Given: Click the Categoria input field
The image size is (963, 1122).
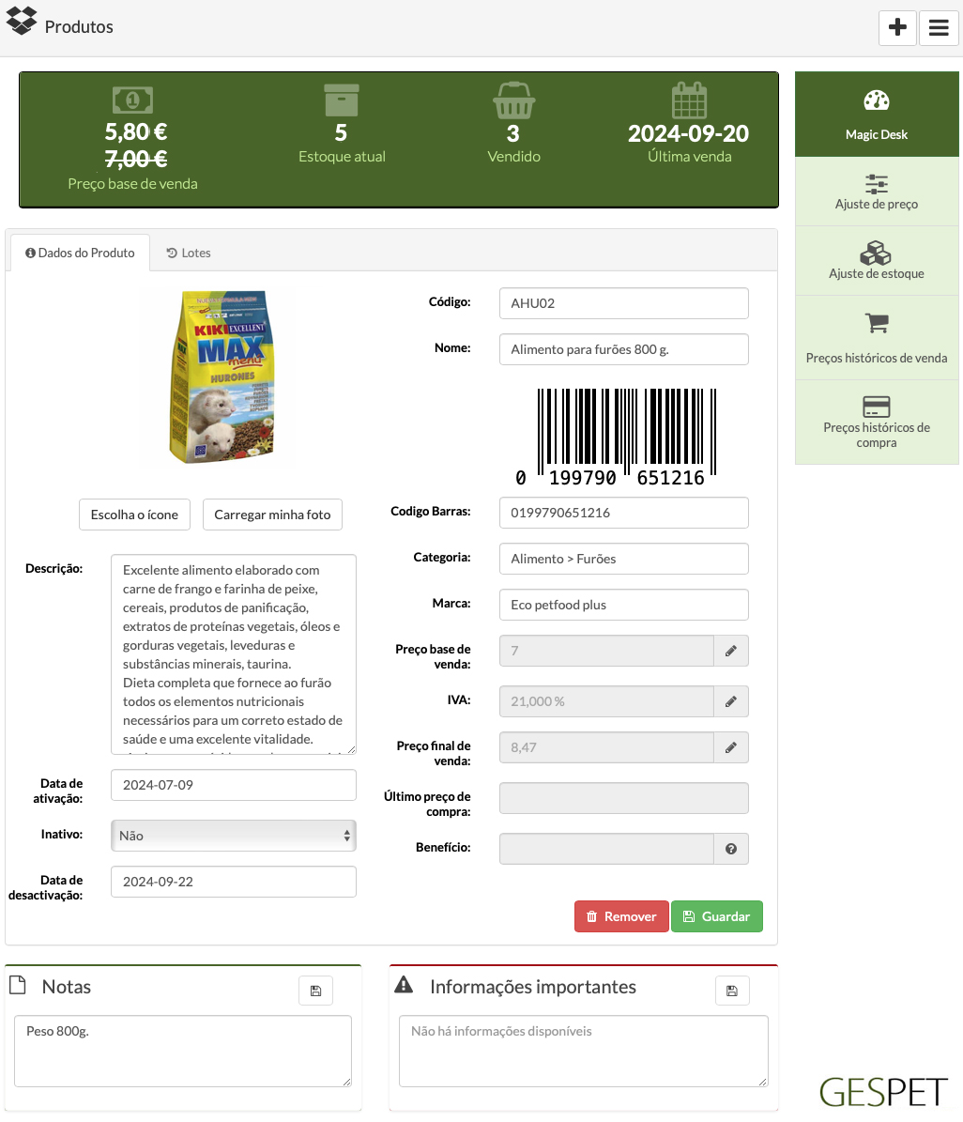Looking at the screenshot, I should point(624,559).
